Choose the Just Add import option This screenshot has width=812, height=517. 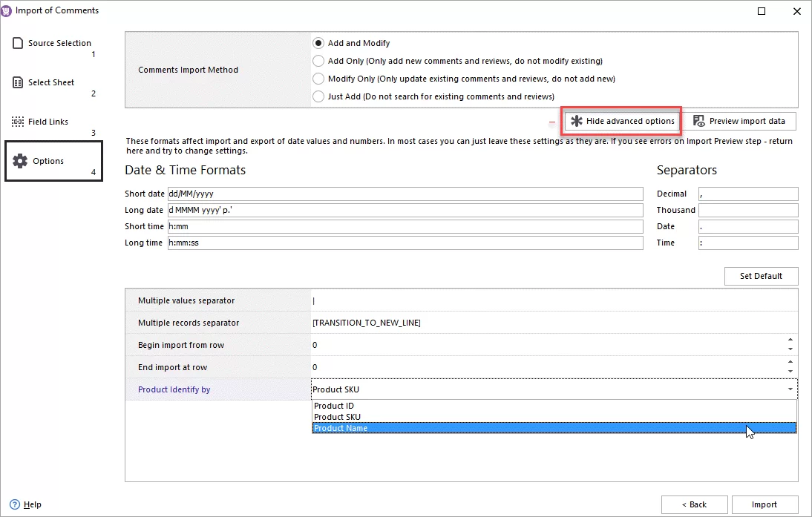click(318, 96)
